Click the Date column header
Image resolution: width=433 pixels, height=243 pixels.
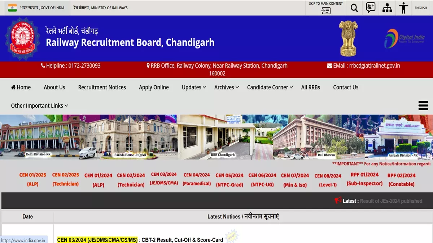27,216
